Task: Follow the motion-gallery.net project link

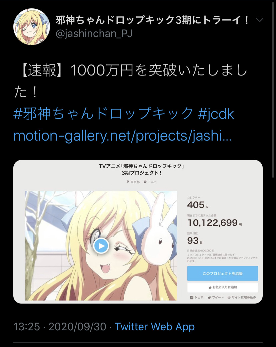Action: point(123,136)
